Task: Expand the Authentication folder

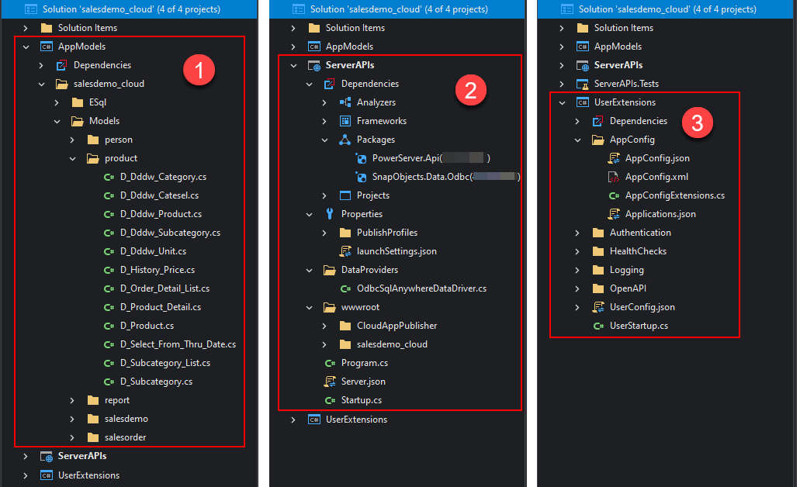Action: point(577,233)
